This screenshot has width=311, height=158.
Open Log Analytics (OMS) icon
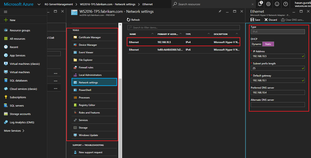pyautogui.click(x=6, y=122)
